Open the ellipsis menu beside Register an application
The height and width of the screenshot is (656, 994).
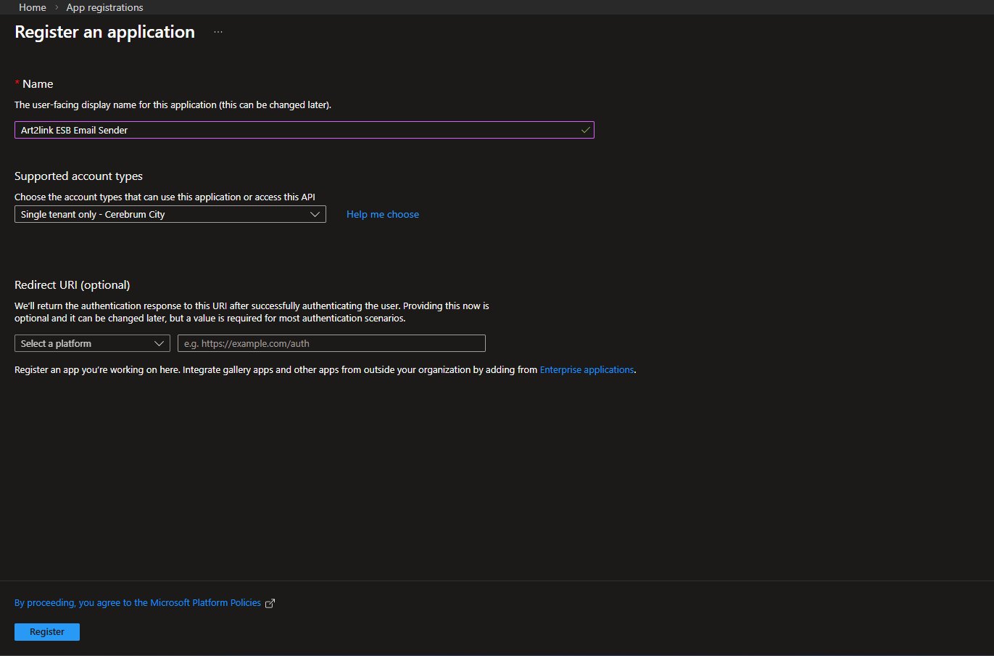coord(218,31)
